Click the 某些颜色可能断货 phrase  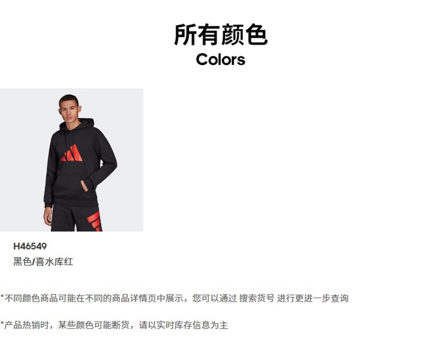point(94,325)
